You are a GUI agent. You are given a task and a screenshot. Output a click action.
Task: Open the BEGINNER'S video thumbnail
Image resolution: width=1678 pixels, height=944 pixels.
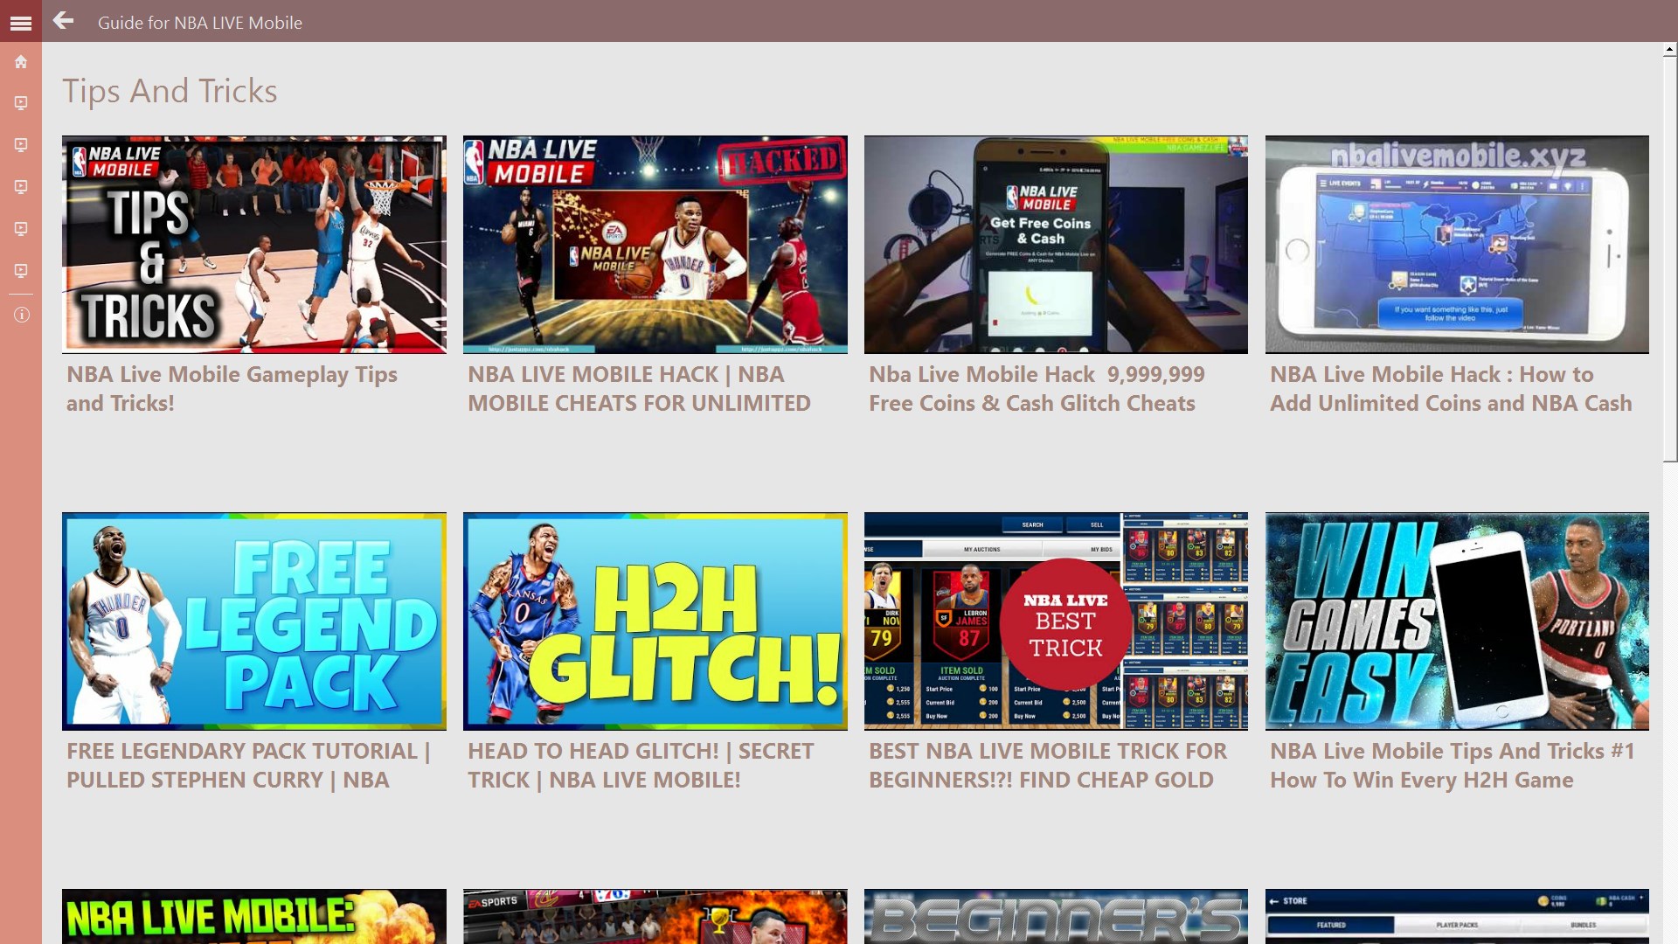click(x=1057, y=916)
